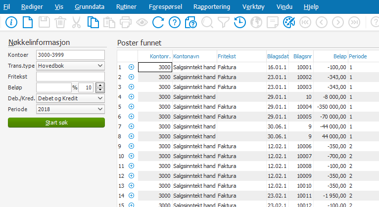379x207 pixels.
Task: Click the eye preview icon
Action: [142, 22]
